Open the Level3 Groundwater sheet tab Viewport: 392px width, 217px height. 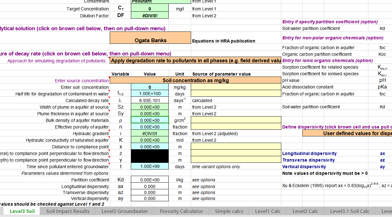point(125,211)
